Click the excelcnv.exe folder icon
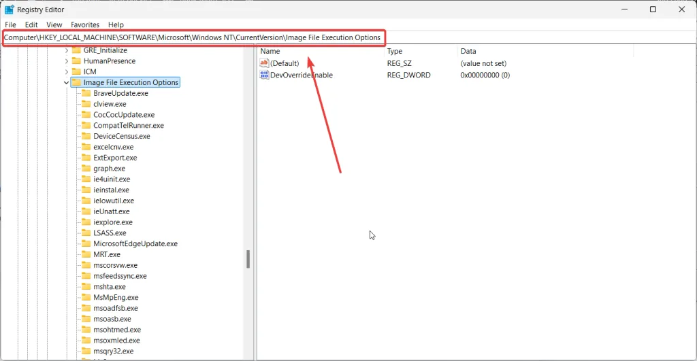The image size is (697, 361). pyautogui.click(x=86, y=147)
